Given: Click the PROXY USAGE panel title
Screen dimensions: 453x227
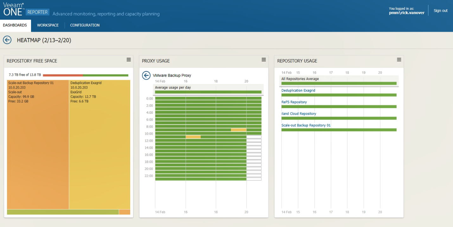Looking at the screenshot, I should click(x=156, y=61).
